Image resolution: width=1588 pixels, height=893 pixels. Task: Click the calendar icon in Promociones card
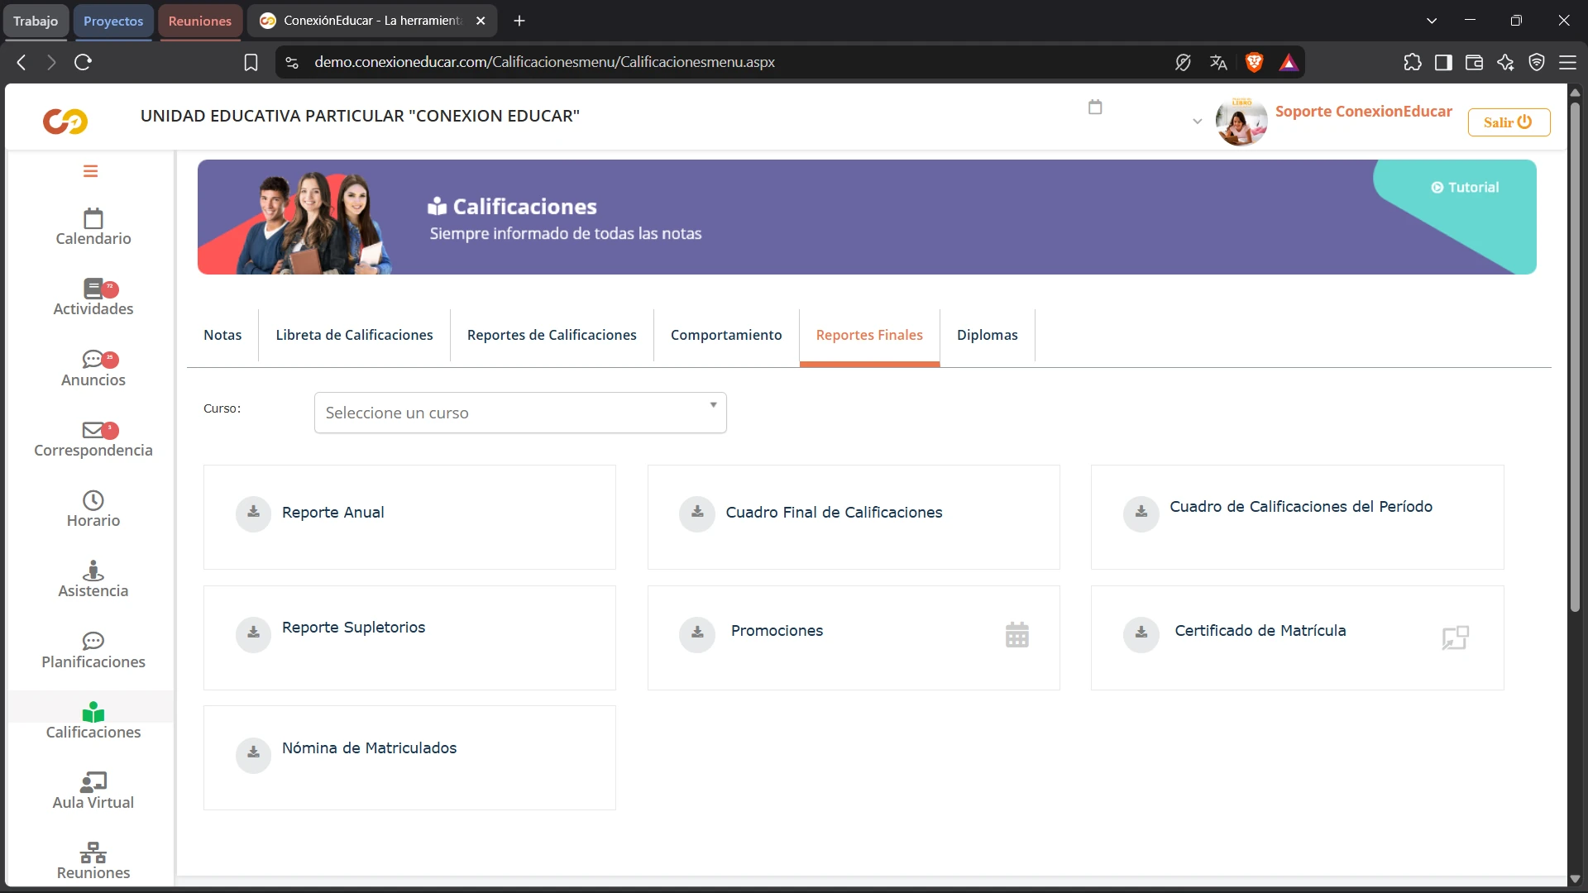[x=1017, y=635]
